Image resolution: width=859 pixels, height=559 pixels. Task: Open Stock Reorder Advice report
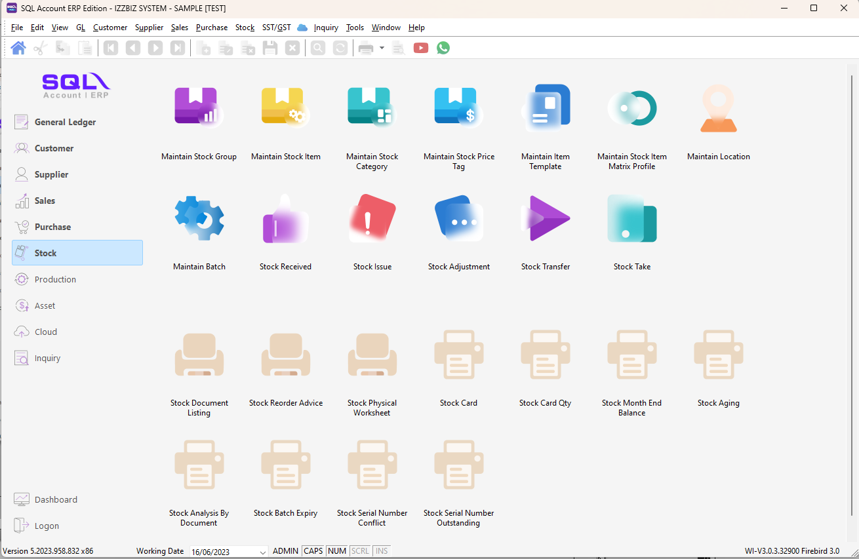click(x=286, y=355)
